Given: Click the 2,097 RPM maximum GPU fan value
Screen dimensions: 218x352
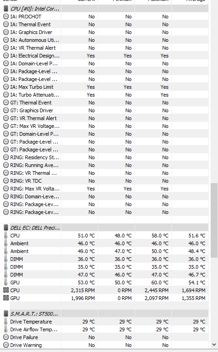Looking at the screenshot, I should point(157,298).
